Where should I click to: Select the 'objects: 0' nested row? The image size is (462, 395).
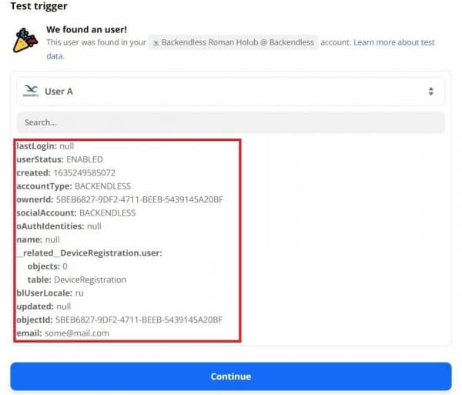[x=48, y=266]
